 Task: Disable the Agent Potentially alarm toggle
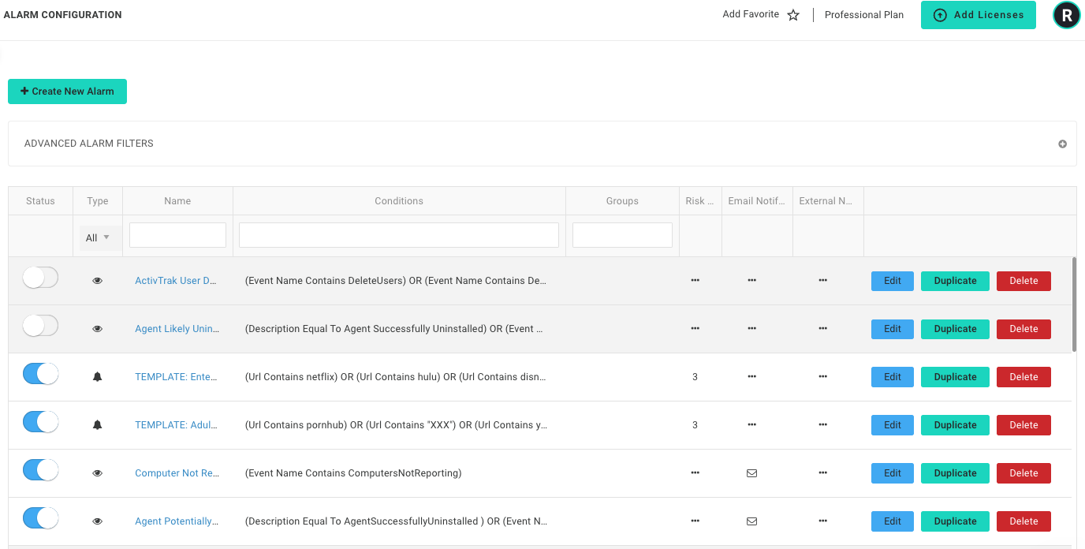(x=40, y=518)
